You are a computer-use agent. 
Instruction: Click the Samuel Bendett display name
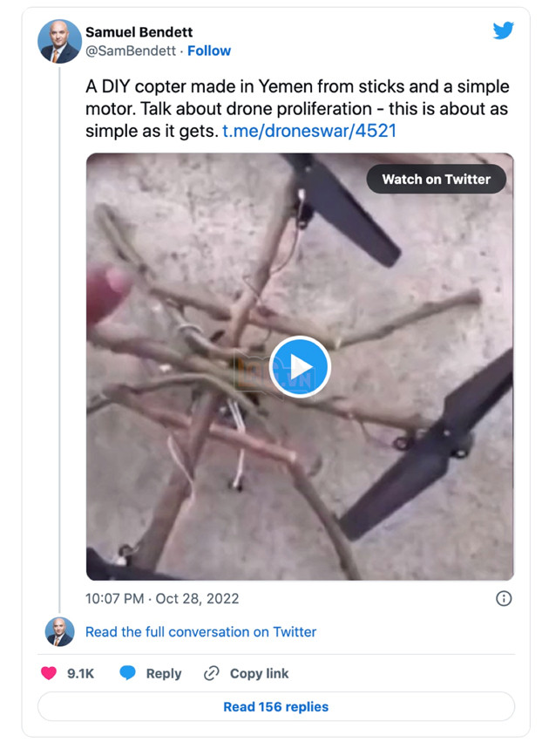(139, 32)
